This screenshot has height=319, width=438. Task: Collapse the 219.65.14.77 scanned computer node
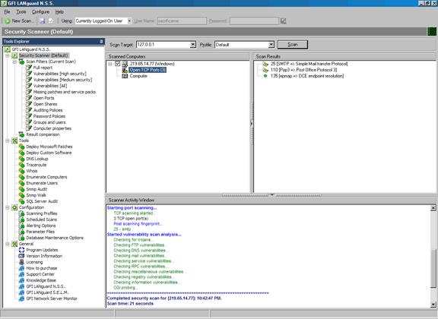click(110, 64)
